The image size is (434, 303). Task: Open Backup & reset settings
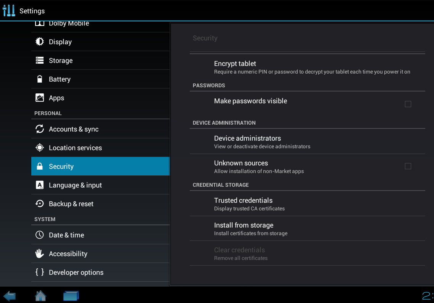click(x=100, y=204)
